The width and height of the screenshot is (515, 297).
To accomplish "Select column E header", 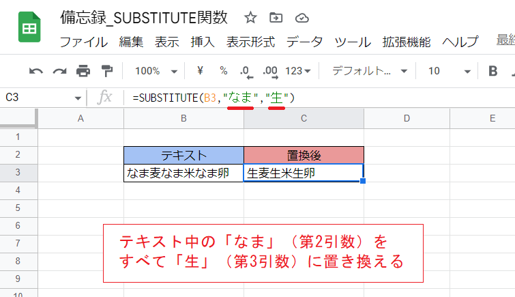I will (x=482, y=118).
